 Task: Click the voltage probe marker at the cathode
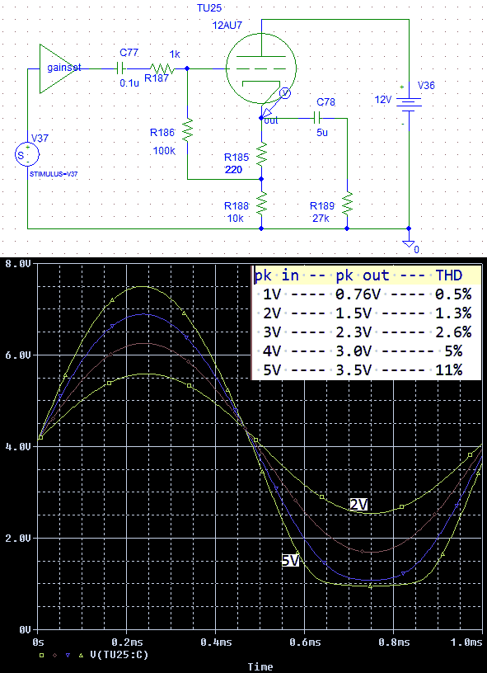tap(285, 92)
